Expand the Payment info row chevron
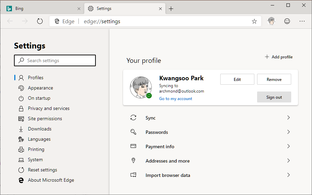Image resolution: width=312 pixels, height=195 pixels. click(x=288, y=146)
